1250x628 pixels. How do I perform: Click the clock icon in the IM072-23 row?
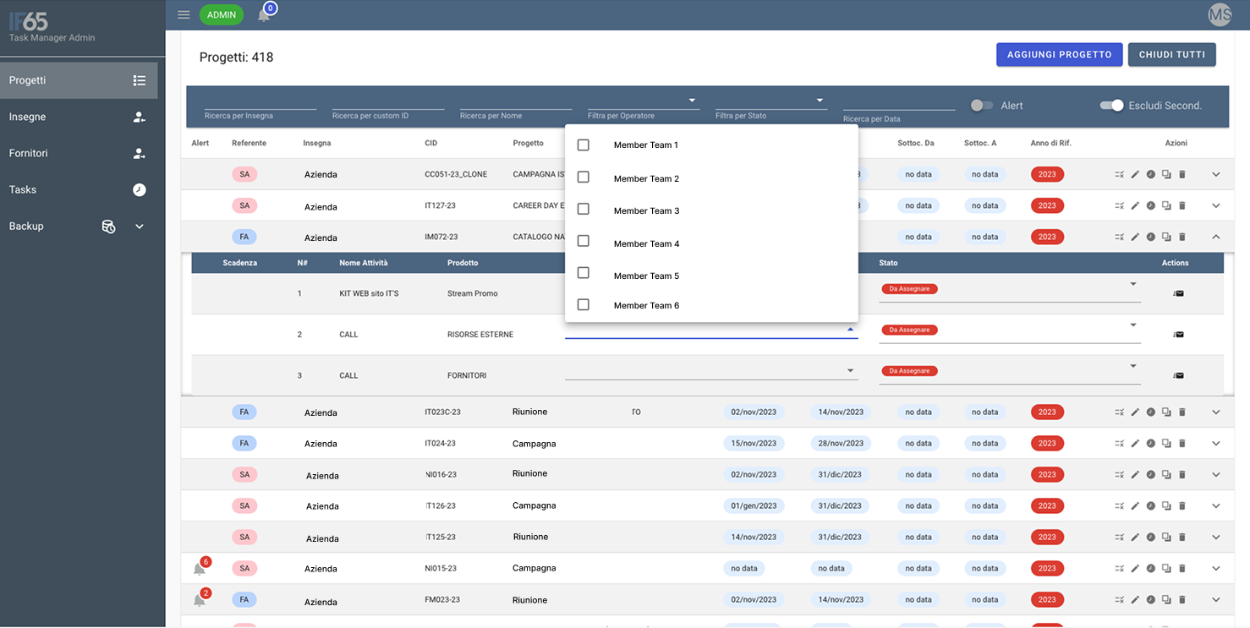click(x=1150, y=237)
